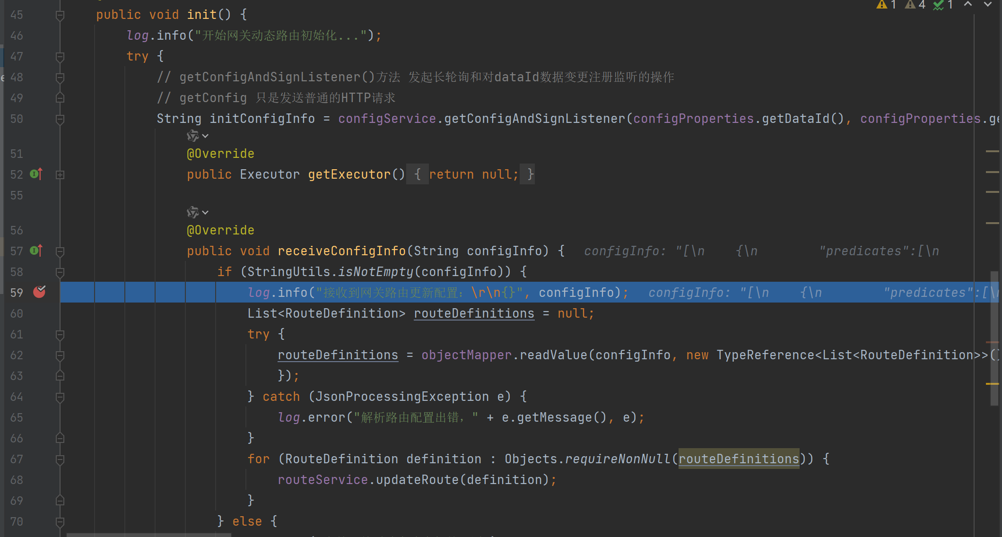Click the weak warning indicator showing 4
The height and width of the screenshot is (537, 1002).
915,5
